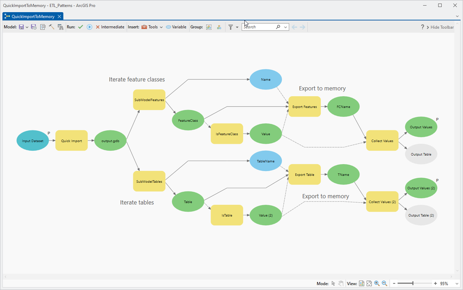Image resolution: width=463 pixels, height=290 pixels.
Task: Select the Quick Import tool element
Action: click(x=71, y=141)
